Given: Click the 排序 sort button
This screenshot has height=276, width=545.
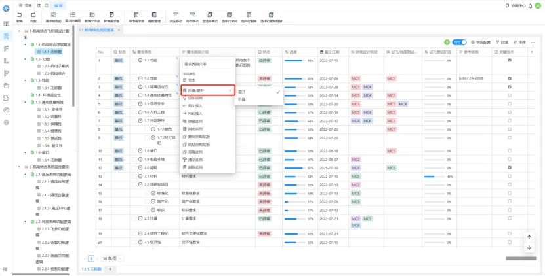Looking at the screenshot, I should click(519, 43).
